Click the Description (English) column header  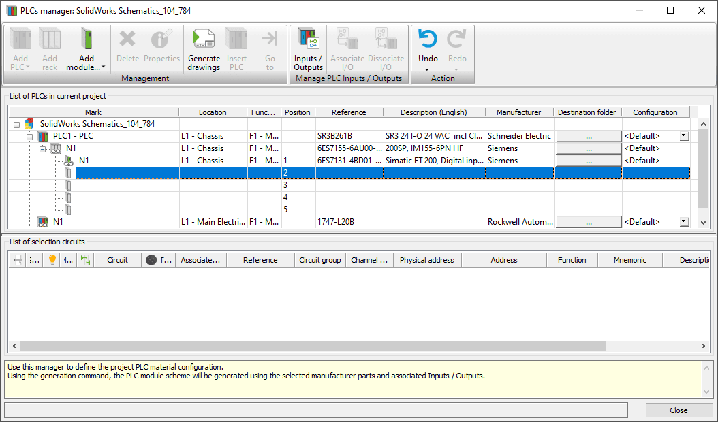click(434, 112)
